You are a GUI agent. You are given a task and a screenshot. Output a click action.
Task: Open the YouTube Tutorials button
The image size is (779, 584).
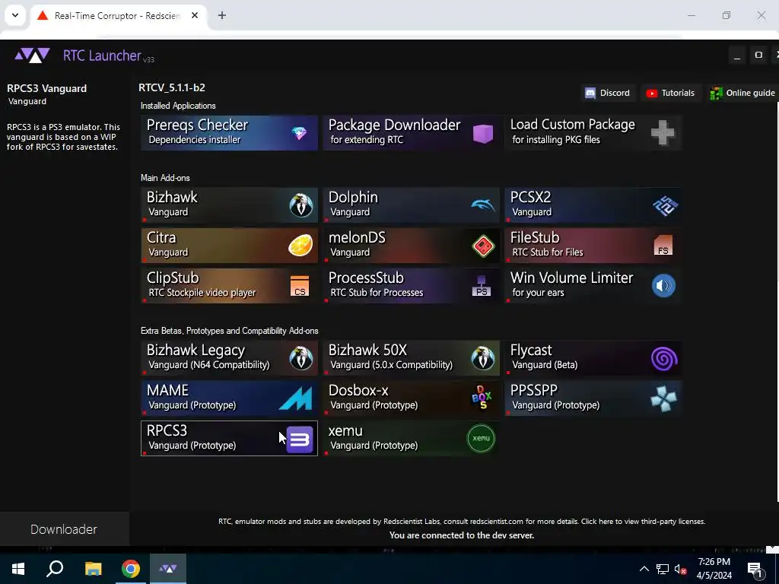[670, 93]
